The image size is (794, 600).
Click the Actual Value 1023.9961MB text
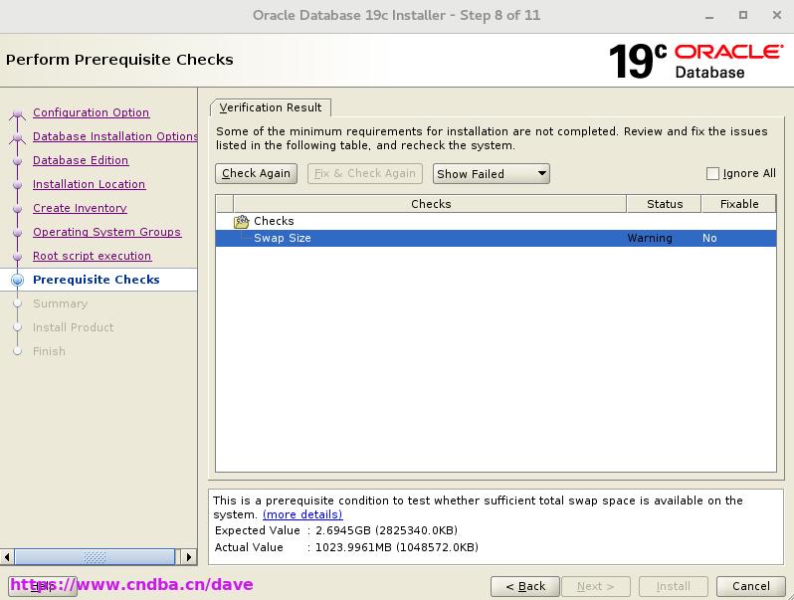(x=396, y=547)
